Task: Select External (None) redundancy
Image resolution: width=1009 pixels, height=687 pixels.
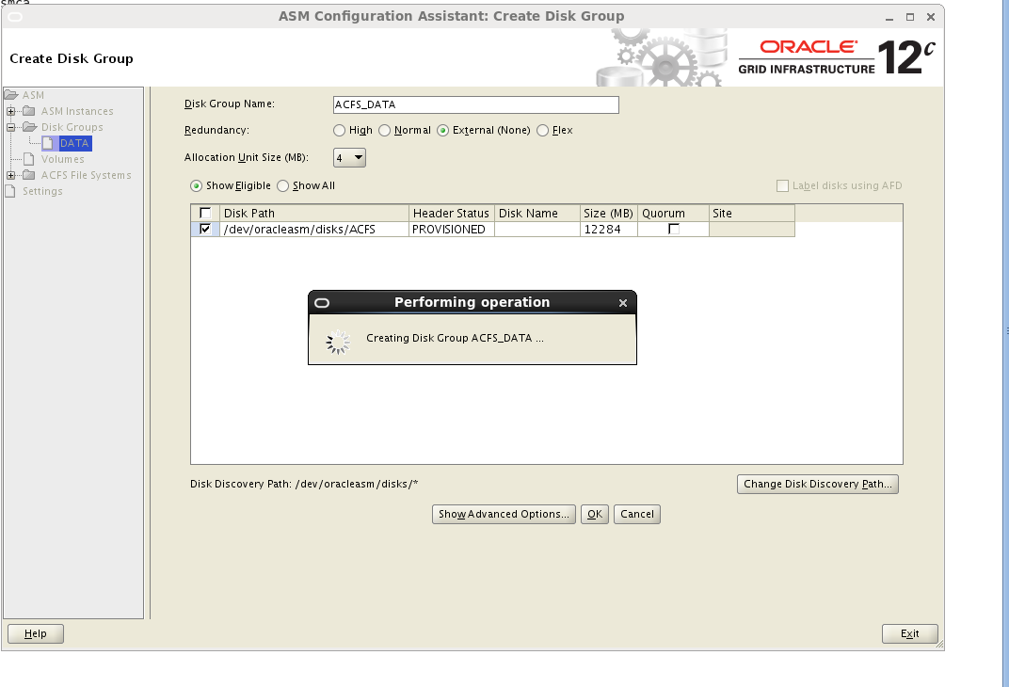Action: [442, 131]
